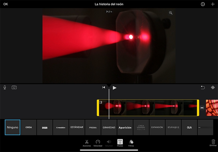This screenshot has width=218, height=152.
Task: Choose the DIVISIÓN title style
Action: pos(45,127)
